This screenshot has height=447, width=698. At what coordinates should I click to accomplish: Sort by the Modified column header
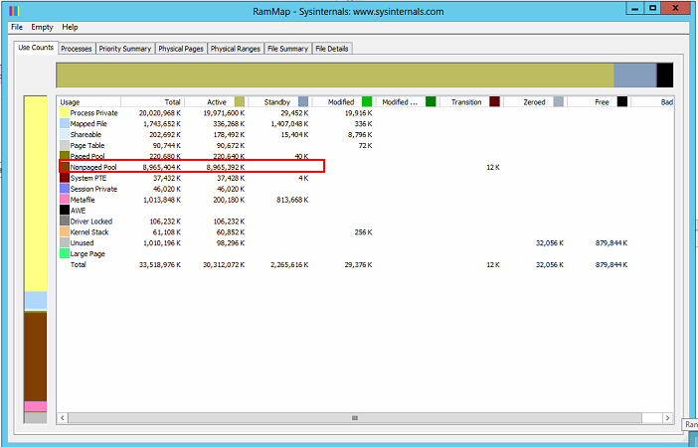[x=343, y=102]
